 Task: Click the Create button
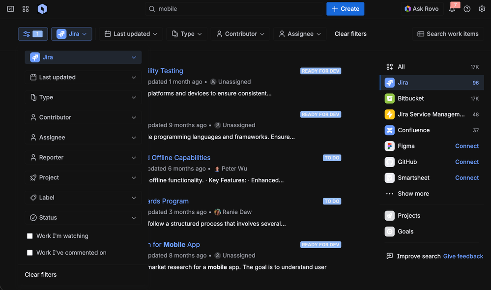point(345,8)
